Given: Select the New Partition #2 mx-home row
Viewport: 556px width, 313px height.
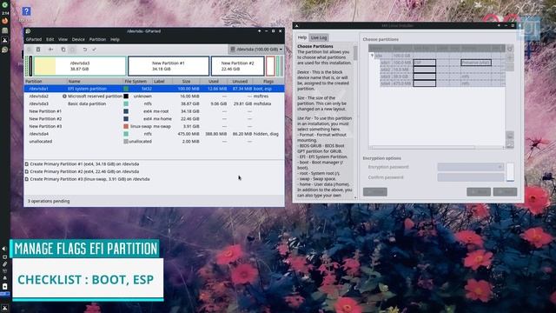Looking at the screenshot, I should pyautogui.click(x=155, y=119).
